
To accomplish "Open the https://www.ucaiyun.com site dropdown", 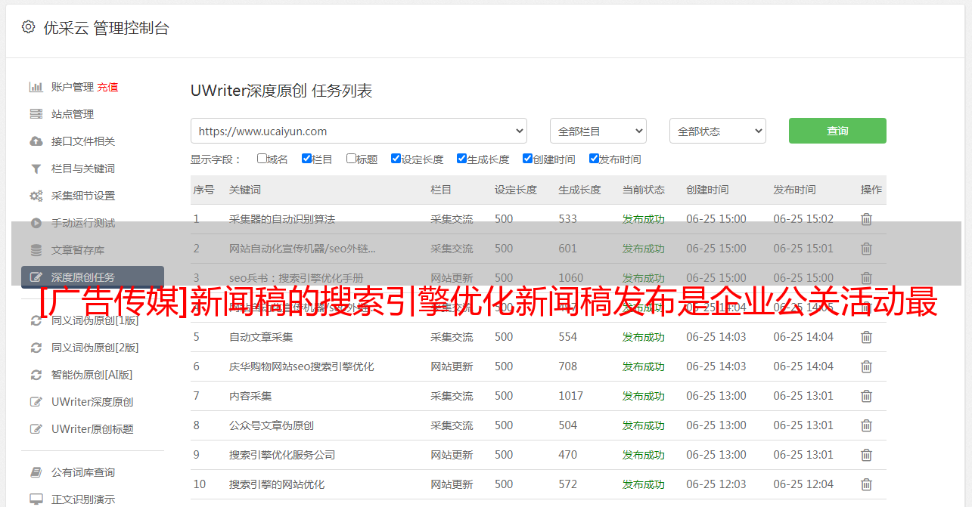I will [x=359, y=131].
